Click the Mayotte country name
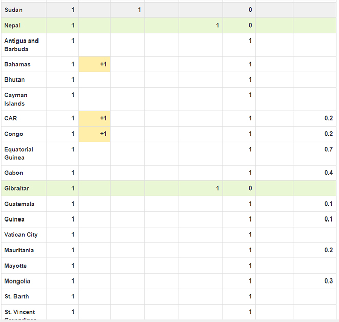The height and width of the screenshot is (322, 339). point(15,265)
